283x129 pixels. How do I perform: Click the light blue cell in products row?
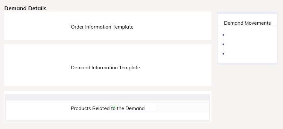click(183, 108)
